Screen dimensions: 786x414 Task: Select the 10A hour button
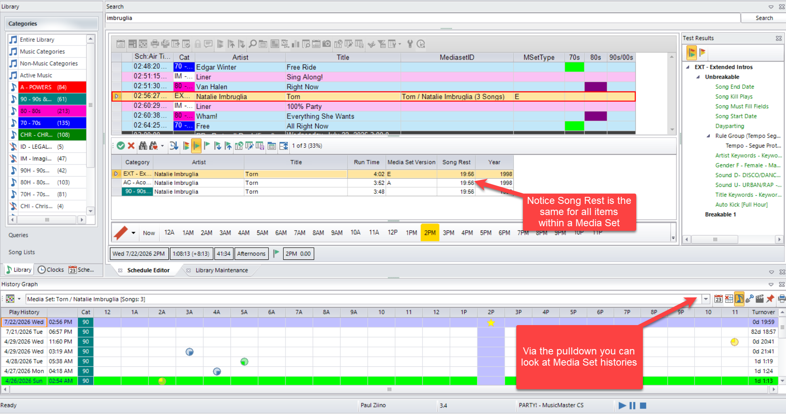tap(355, 232)
